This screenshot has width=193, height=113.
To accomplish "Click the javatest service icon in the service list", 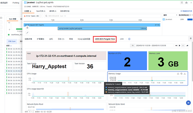I will point(164,19).
